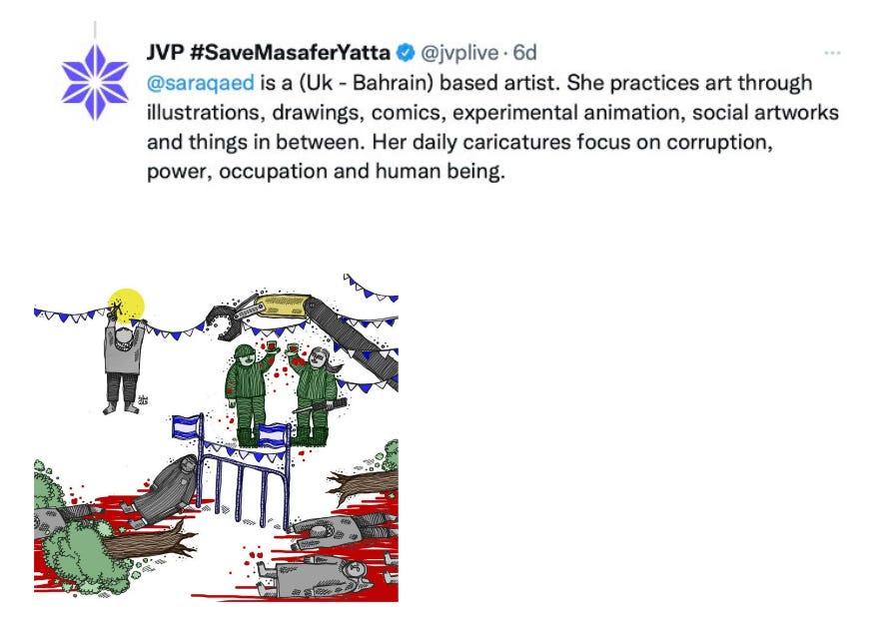This screenshot has width=873, height=623.
Task: Open the @saraqaed mention link
Action: click(x=201, y=83)
